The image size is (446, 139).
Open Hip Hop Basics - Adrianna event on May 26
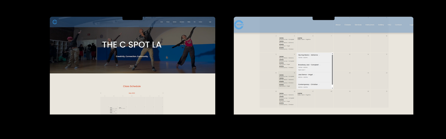[286, 94]
